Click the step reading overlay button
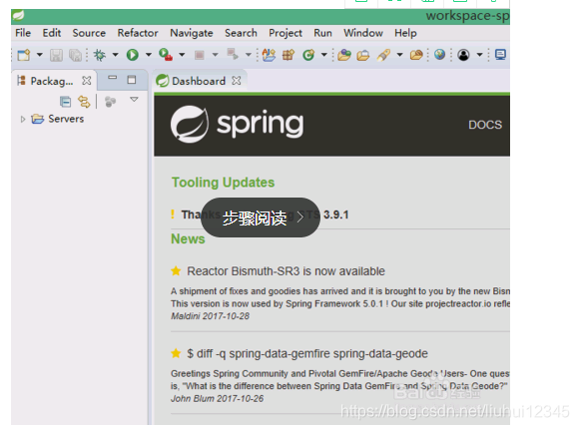The image size is (579, 430). [x=261, y=217]
